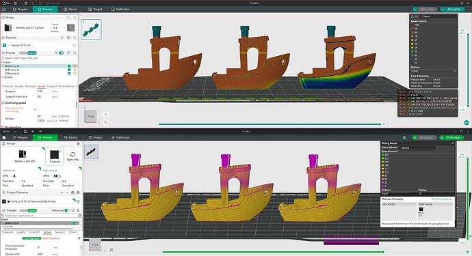This screenshot has height=256, width=472.
Task: Save the project in the bottom window
Action: tap(25, 131)
